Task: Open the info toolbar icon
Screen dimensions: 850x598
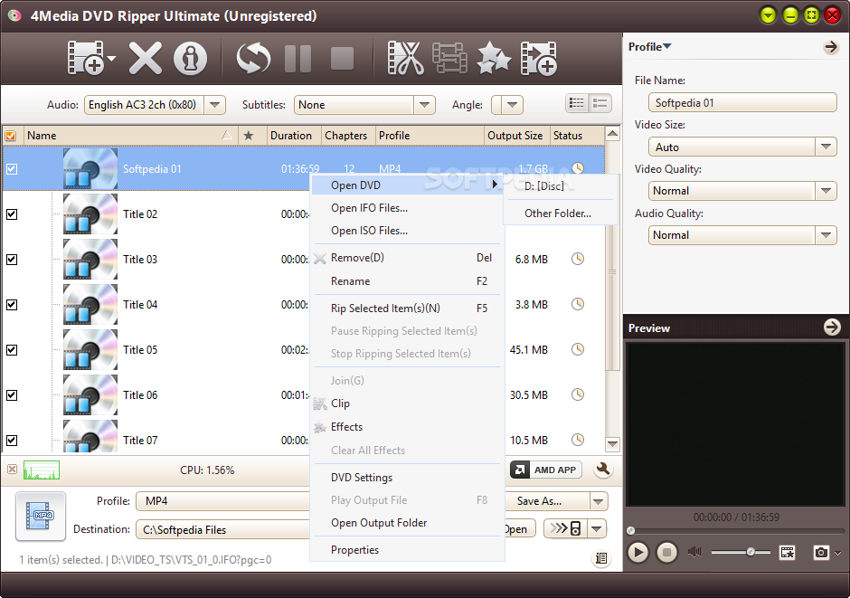Action: [190, 58]
